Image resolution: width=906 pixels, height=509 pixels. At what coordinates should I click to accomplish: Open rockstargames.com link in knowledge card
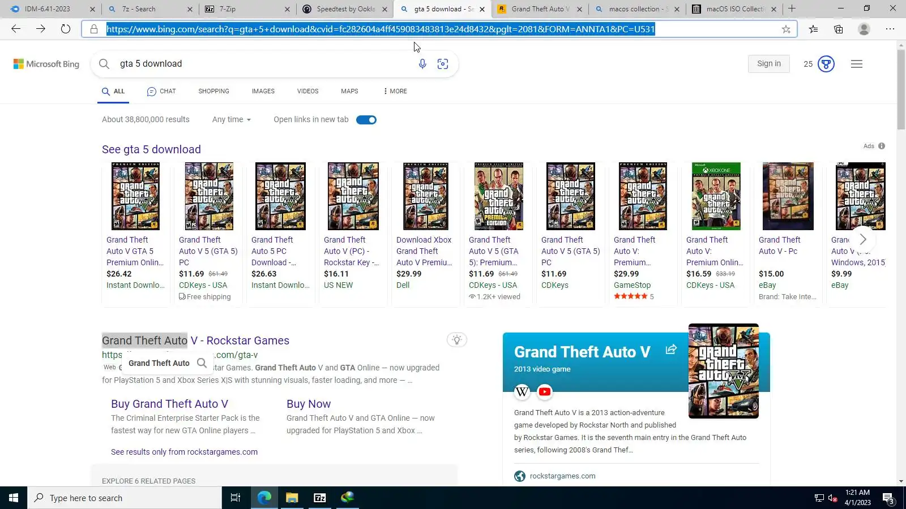562,476
